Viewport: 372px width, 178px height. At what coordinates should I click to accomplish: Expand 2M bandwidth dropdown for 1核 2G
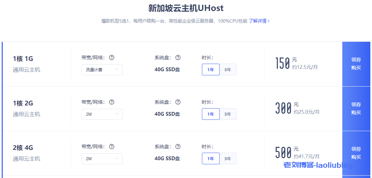tap(102, 114)
